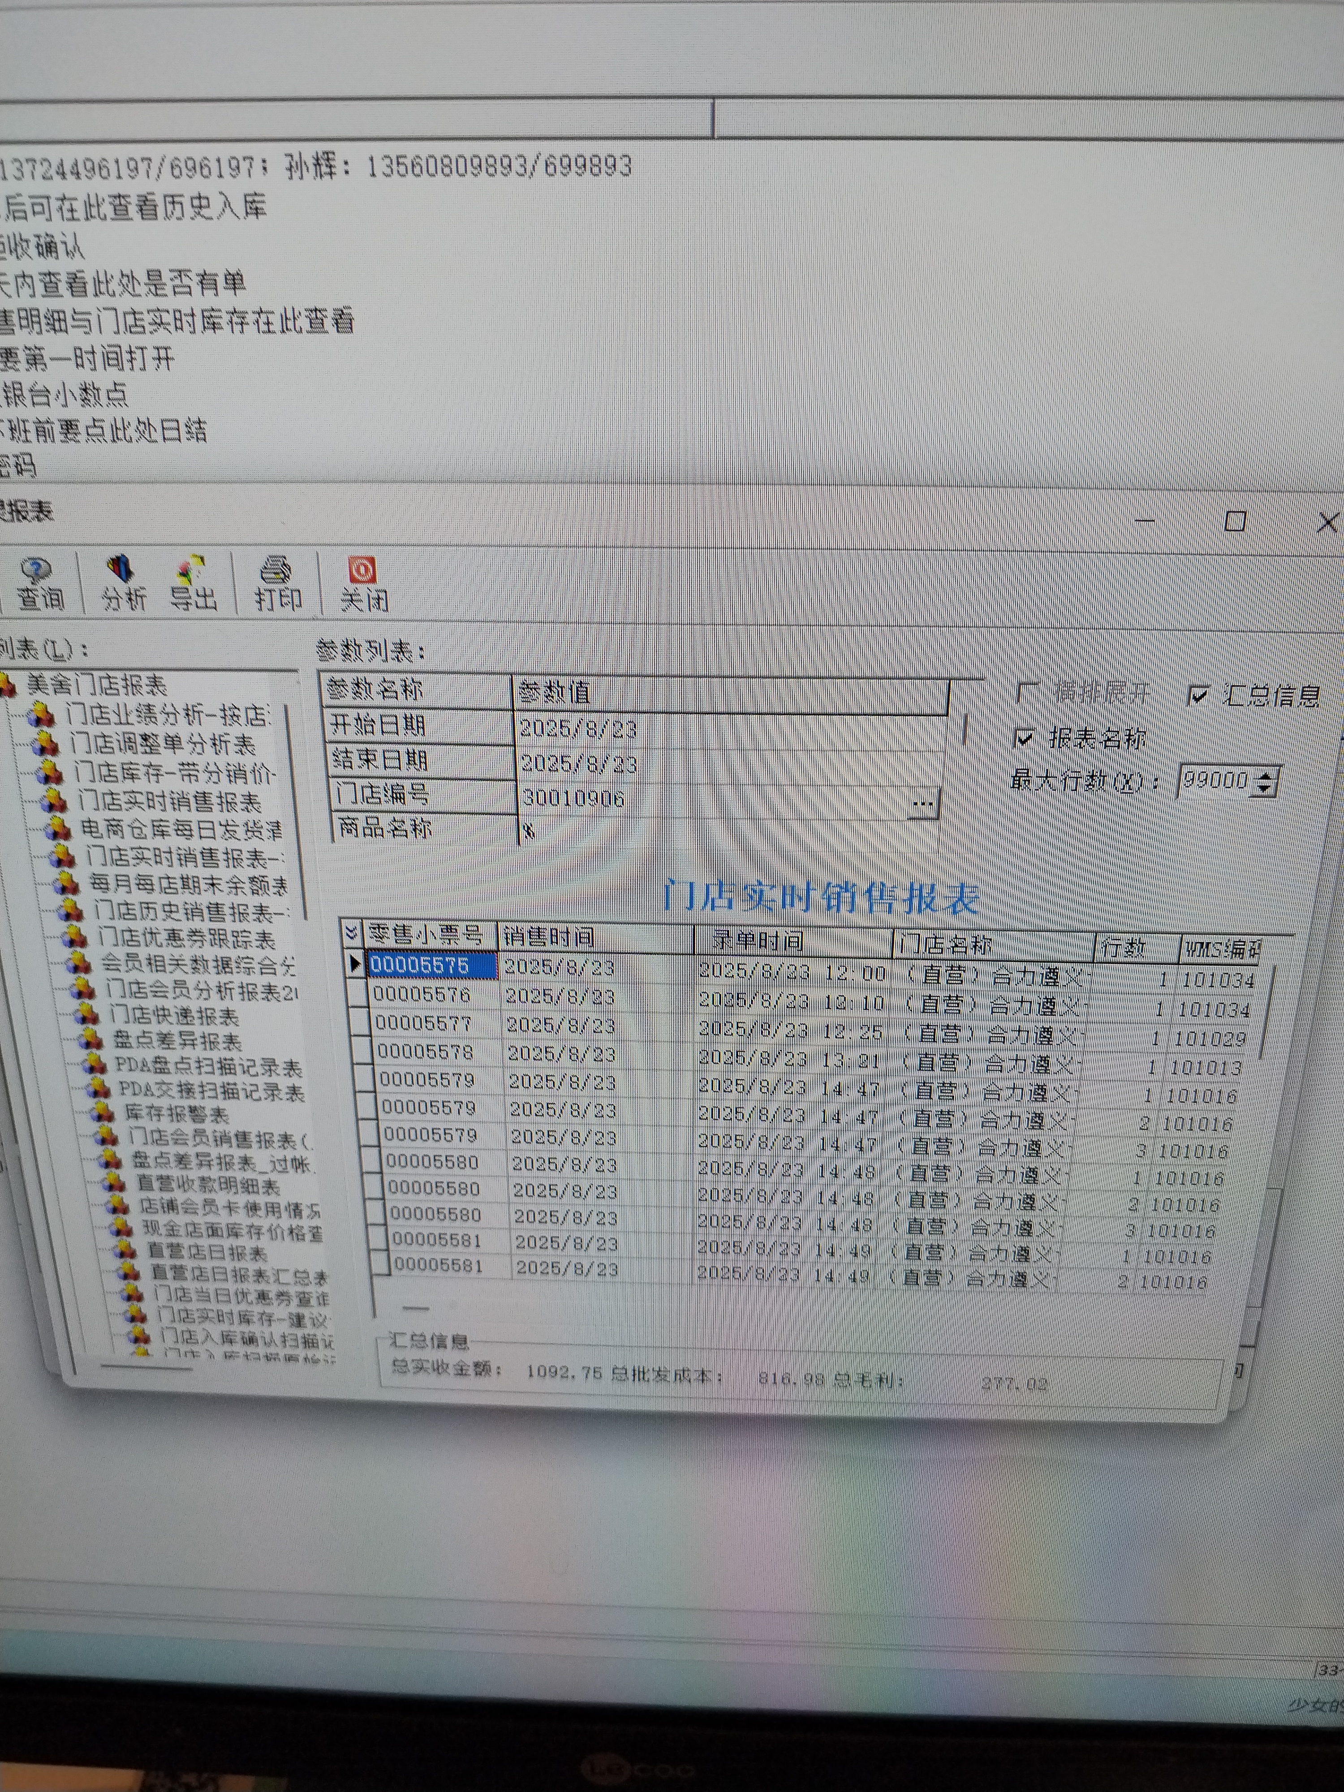Sort by the 零售小票号 column header

(x=425, y=935)
